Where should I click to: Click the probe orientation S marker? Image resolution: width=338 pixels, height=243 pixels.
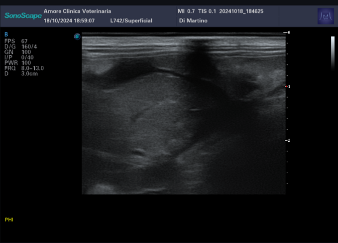point(77,36)
